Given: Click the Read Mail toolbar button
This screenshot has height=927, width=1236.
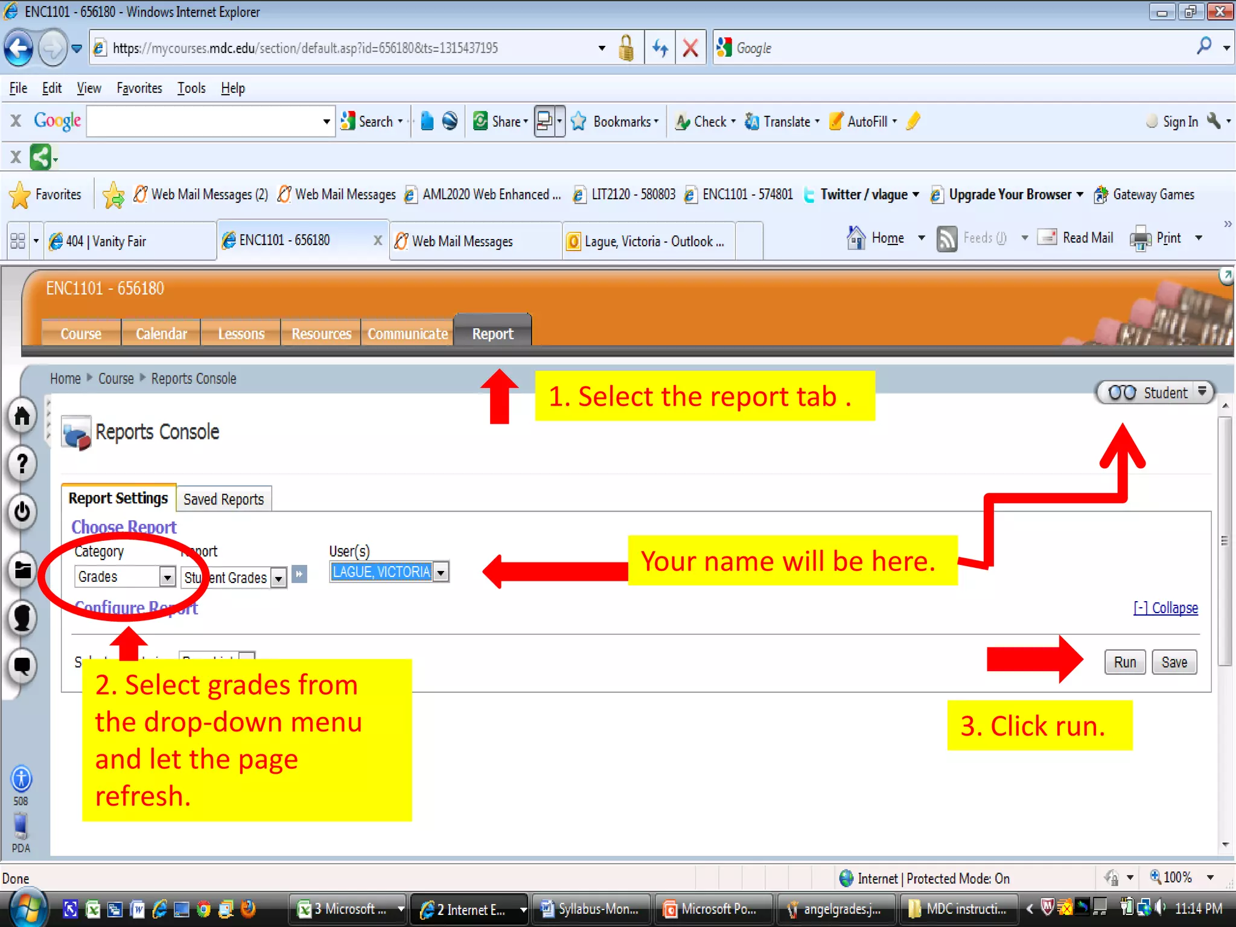Looking at the screenshot, I should tap(1075, 238).
